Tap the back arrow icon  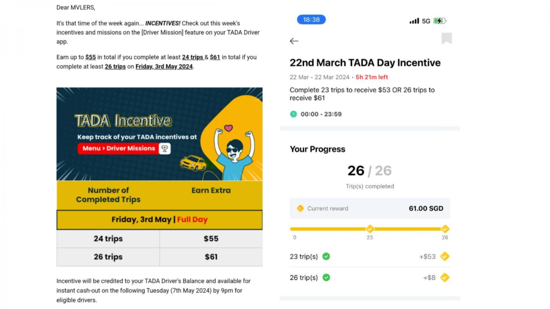[x=294, y=41]
